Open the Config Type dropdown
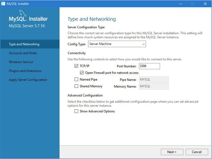This screenshot has width=212, height=159. tap(117, 44)
